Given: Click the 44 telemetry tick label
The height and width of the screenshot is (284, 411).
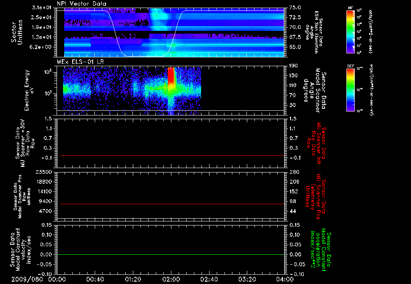Looking at the screenshot, I should [292, 211].
